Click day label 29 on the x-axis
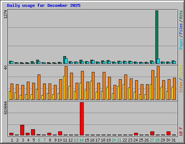This screenshot has width=185, height=144. point(163,140)
